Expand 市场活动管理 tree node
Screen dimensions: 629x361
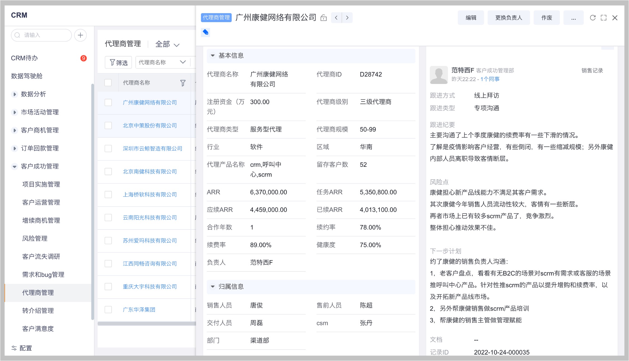click(x=14, y=112)
